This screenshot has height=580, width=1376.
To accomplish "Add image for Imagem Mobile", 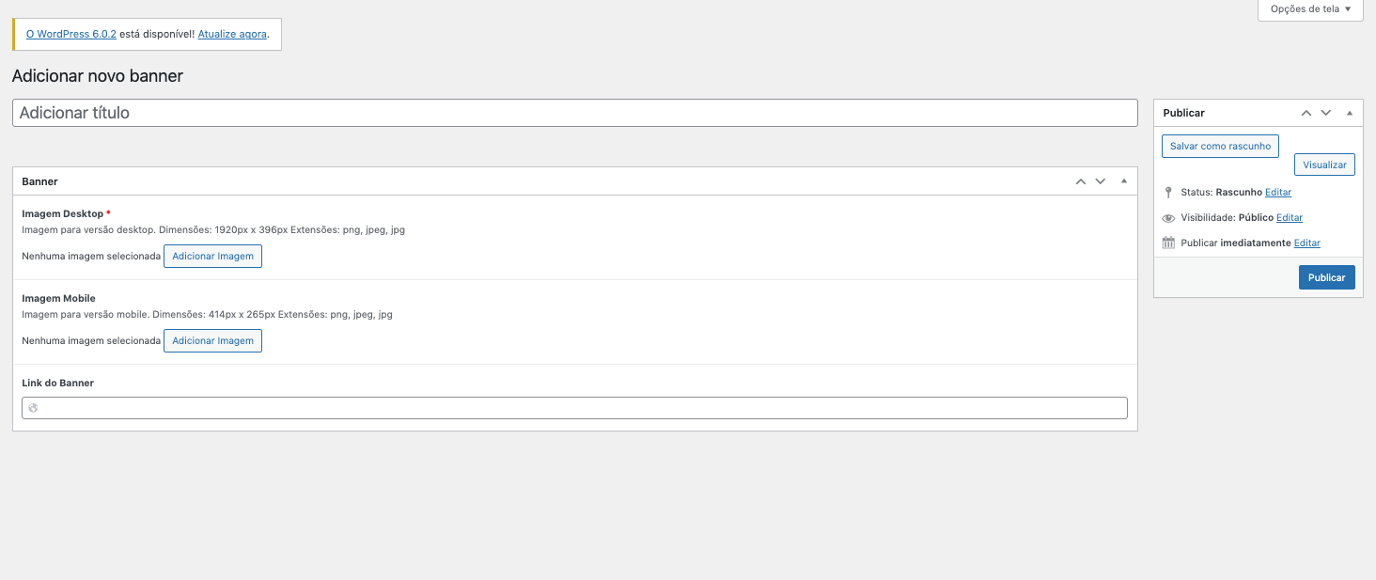I will 212,340.
